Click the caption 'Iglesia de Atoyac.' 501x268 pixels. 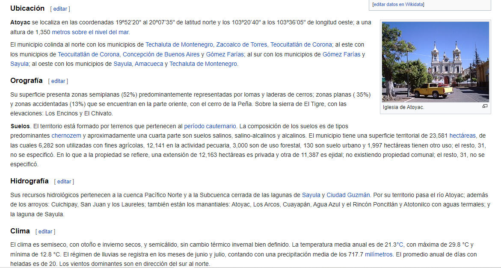coord(403,108)
